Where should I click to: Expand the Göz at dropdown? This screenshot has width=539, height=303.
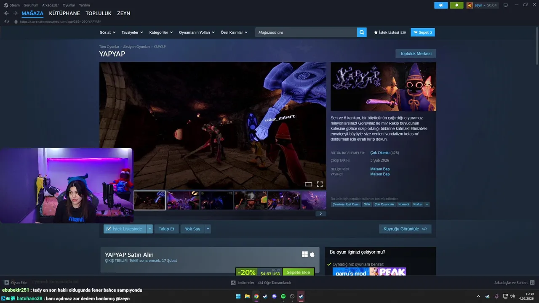click(x=108, y=32)
